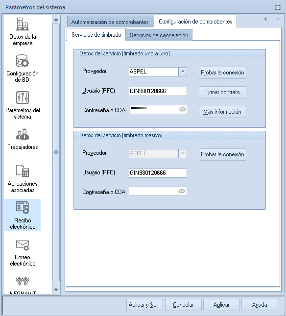
Task: Click the masivo Contraseña o CDA field
Action: pyautogui.click(x=153, y=191)
